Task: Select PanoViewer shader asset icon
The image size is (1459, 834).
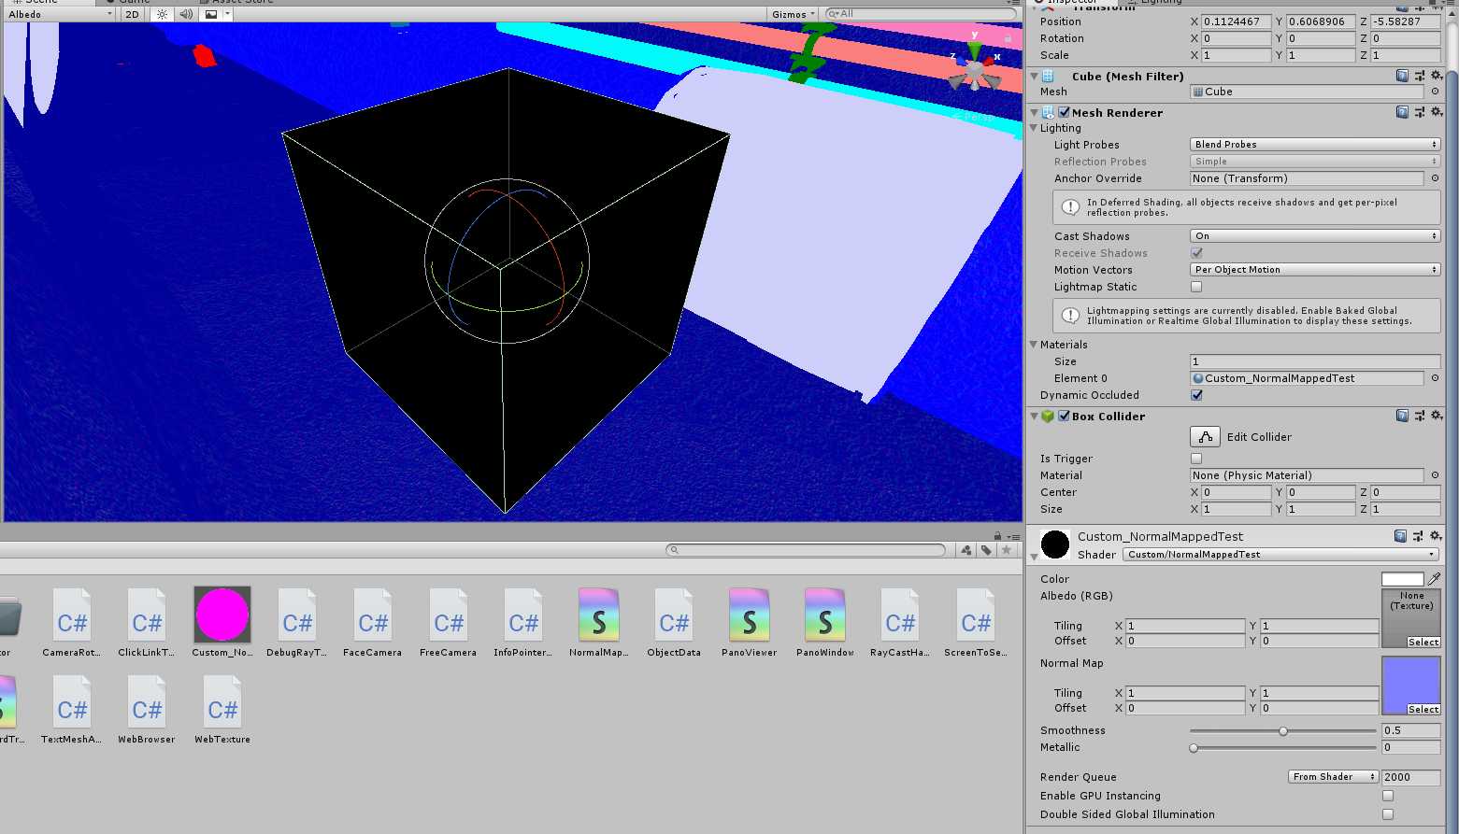Action: [750, 615]
